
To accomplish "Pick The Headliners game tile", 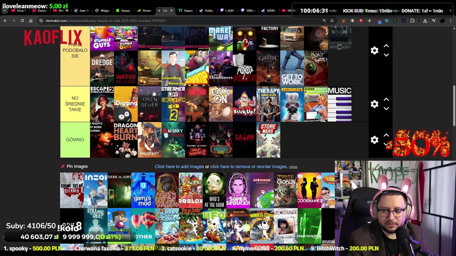I will (221, 68).
